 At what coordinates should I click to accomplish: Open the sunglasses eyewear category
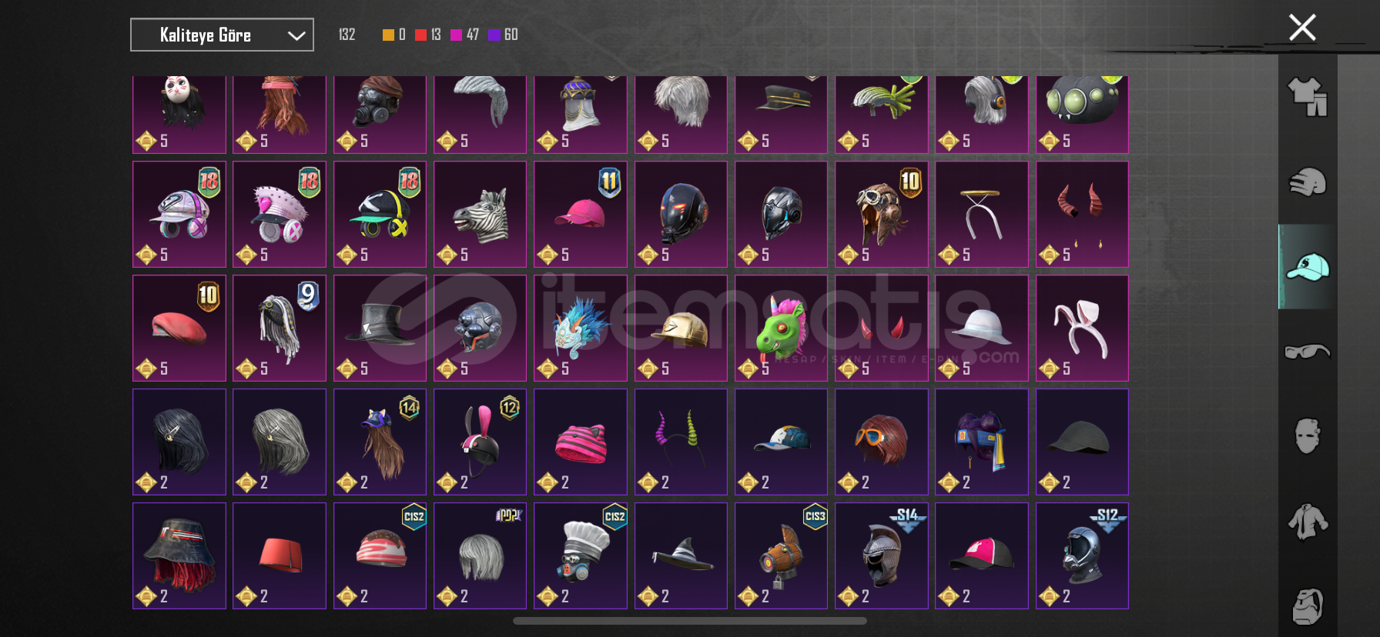(x=1308, y=352)
